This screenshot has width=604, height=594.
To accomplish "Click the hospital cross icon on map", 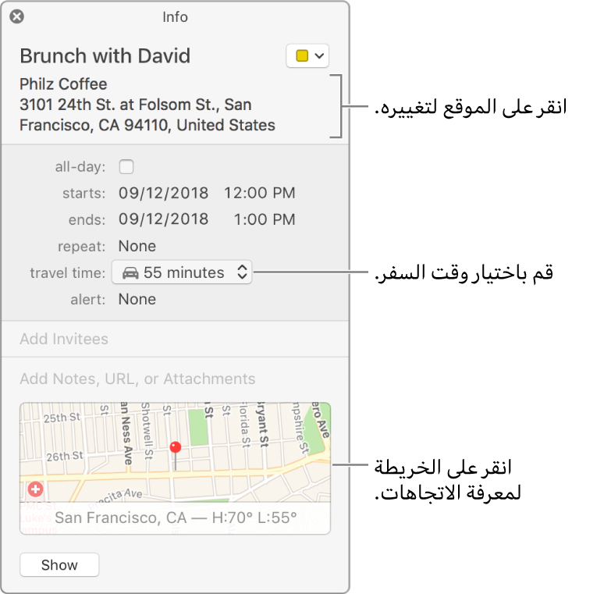I will pyautogui.click(x=35, y=489).
